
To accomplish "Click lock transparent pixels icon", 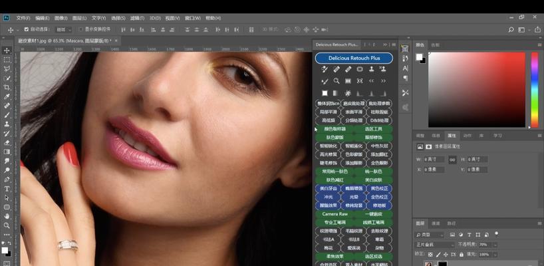I will point(430,254).
